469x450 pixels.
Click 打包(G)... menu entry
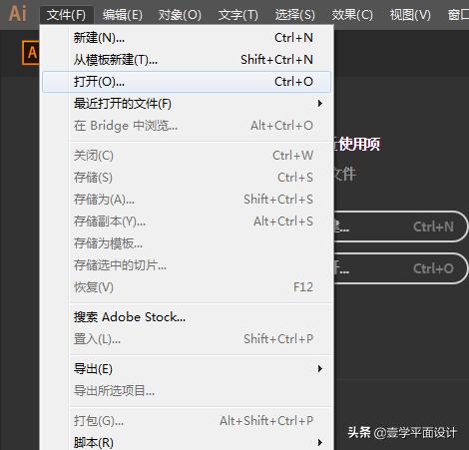pyautogui.click(x=187, y=421)
